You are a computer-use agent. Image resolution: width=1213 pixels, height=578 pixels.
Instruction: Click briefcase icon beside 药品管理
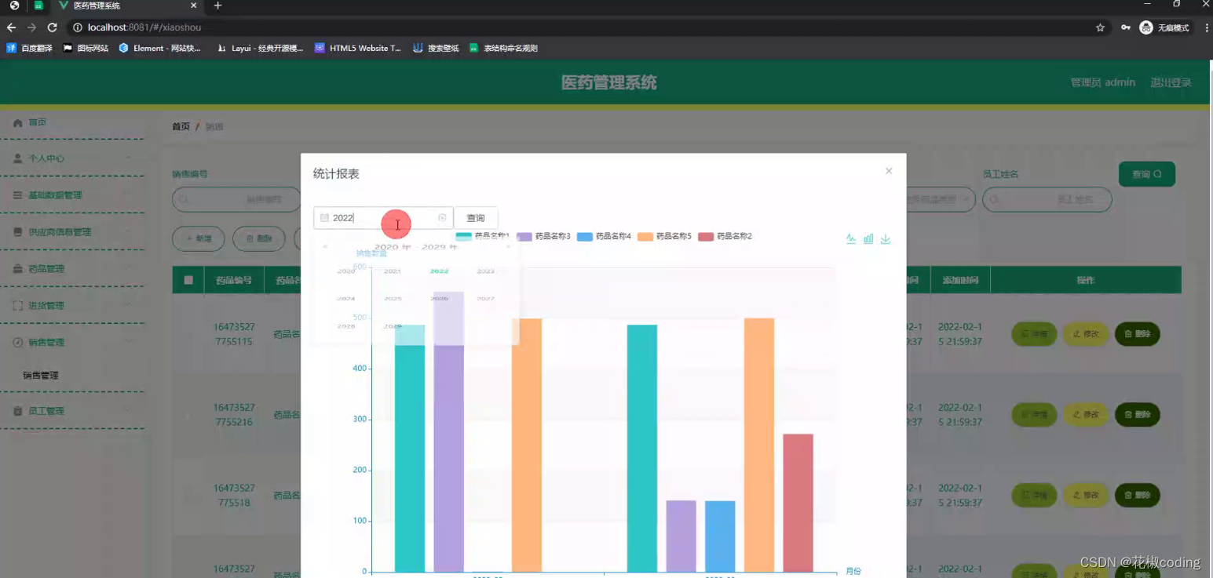click(18, 269)
